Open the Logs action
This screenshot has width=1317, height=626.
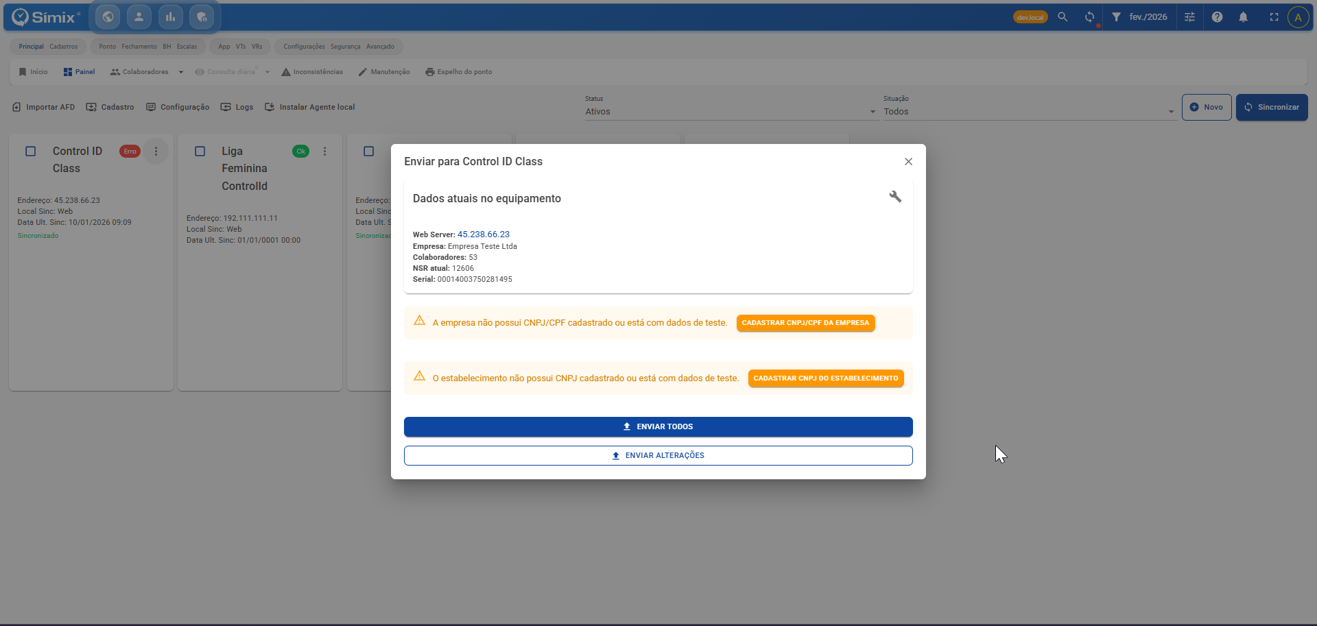237,108
